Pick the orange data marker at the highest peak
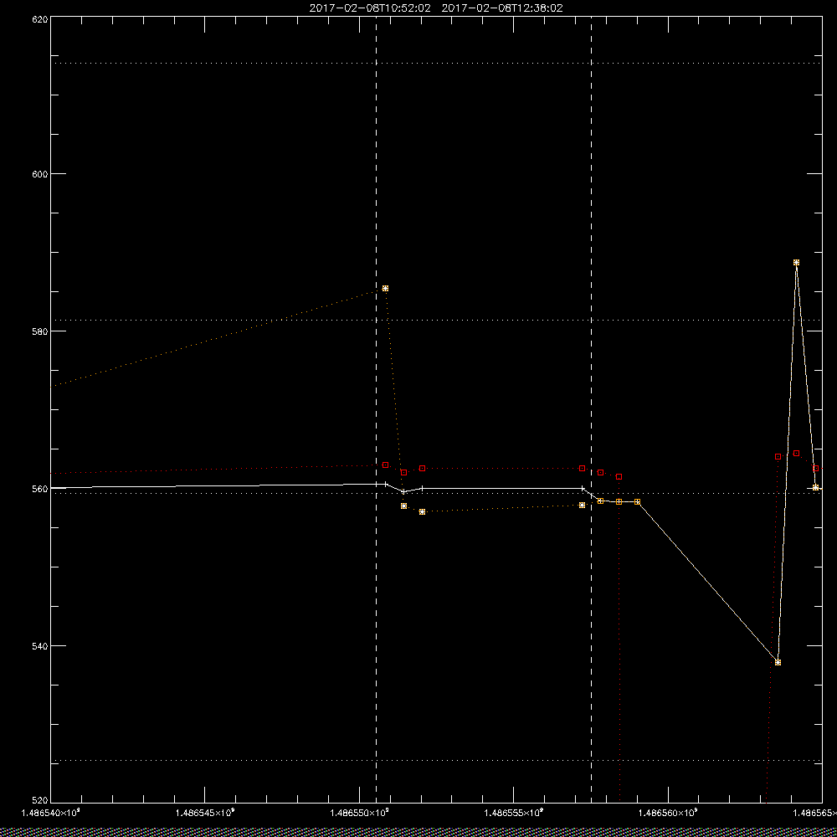Viewport: 837px width, 837px height. point(797,263)
